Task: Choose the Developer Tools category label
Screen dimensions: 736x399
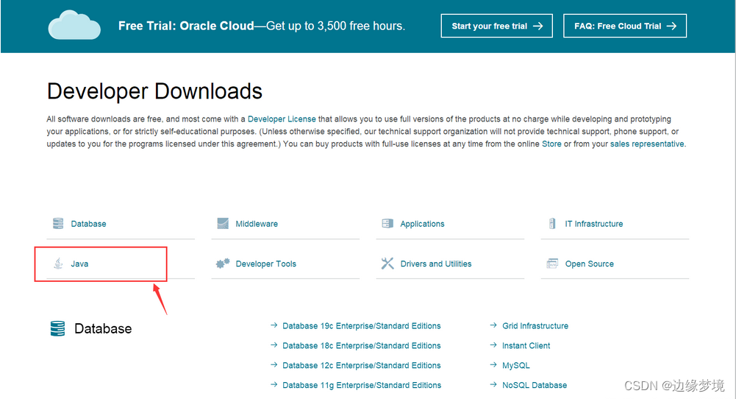Action: coord(265,264)
